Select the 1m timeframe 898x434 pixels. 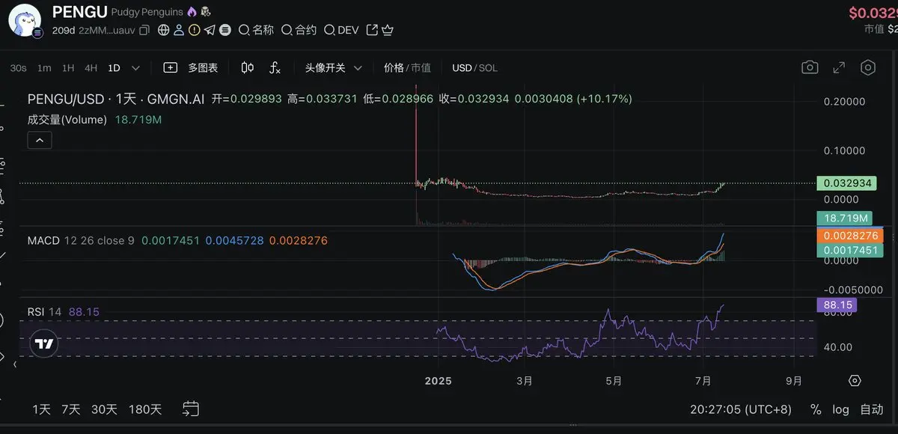pos(44,68)
